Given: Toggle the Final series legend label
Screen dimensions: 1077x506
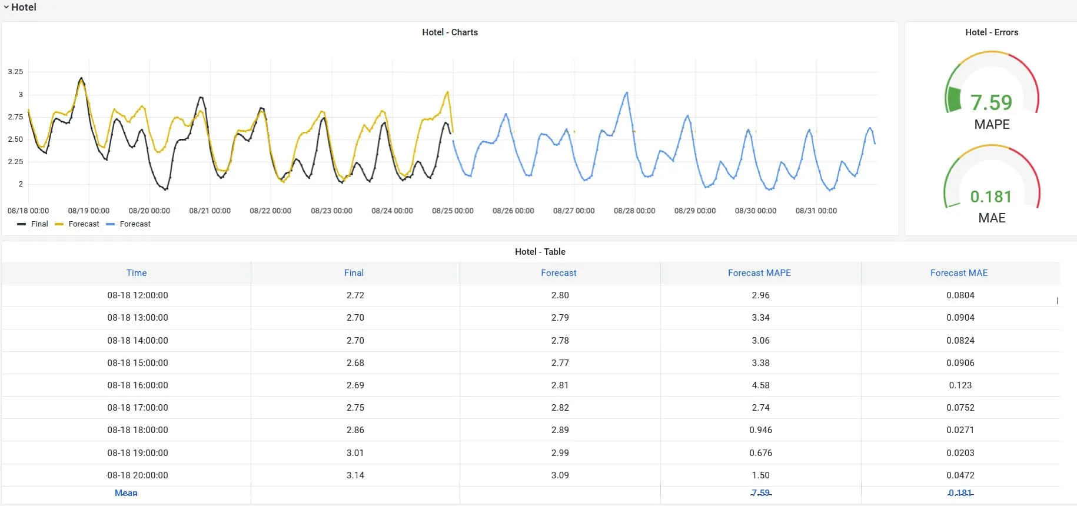Looking at the screenshot, I should point(39,224).
